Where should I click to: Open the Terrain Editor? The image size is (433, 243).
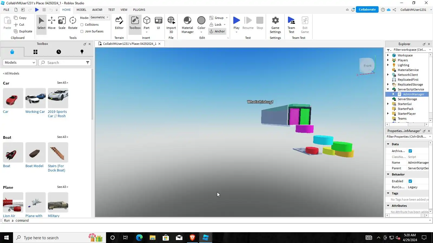point(119,23)
